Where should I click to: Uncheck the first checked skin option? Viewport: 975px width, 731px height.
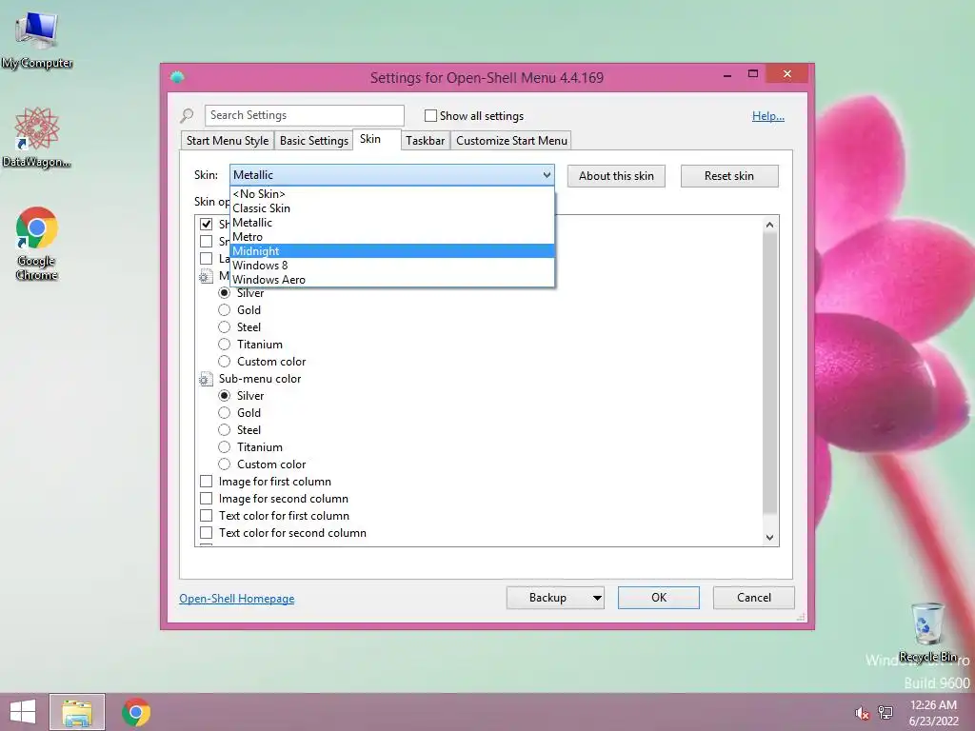(206, 224)
